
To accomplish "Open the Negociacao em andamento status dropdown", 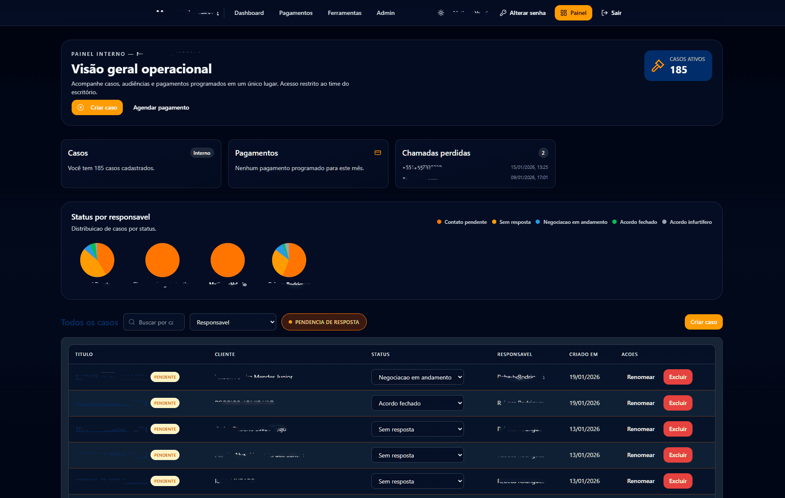I will [x=417, y=377].
